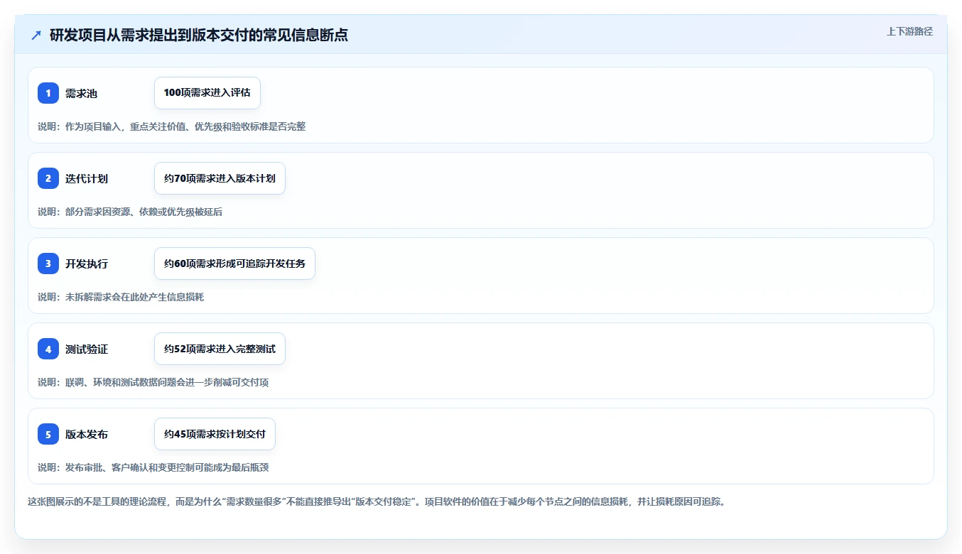The width and height of the screenshot is (962, 554).
Task: Click the note about 联调、环境和测试数据问题
Action: coord(153,382)
